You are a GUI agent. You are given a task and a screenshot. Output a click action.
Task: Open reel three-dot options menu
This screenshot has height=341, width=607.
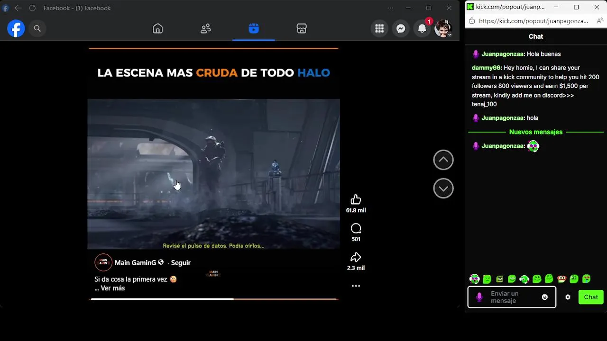(356, 286)
